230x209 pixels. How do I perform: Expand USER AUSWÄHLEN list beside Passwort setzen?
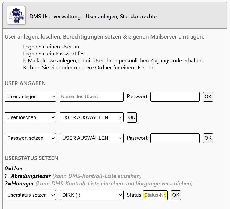[91, 138]
